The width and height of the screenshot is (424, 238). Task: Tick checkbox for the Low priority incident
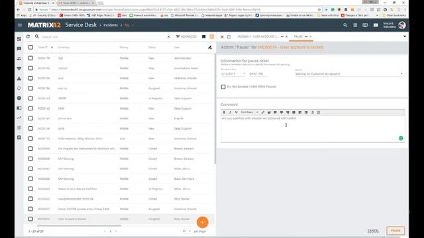point(30,138)
